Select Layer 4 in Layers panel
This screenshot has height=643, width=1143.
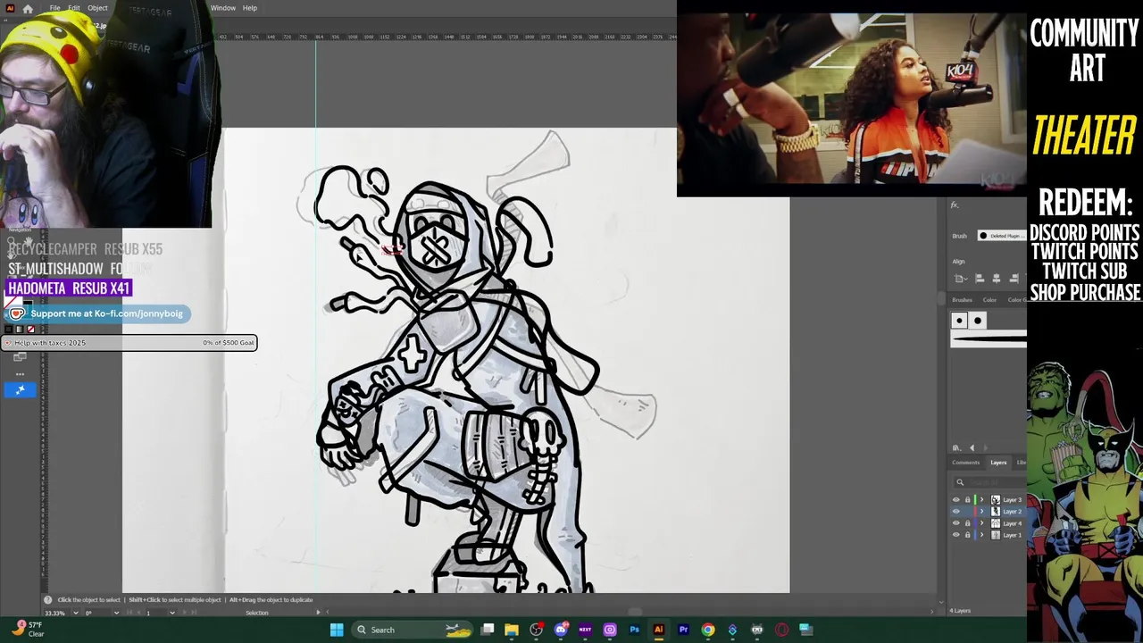[1012, 523]
